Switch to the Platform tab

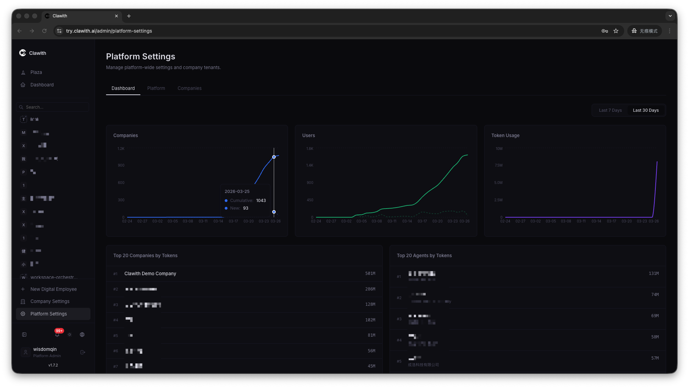coord(156,88)
